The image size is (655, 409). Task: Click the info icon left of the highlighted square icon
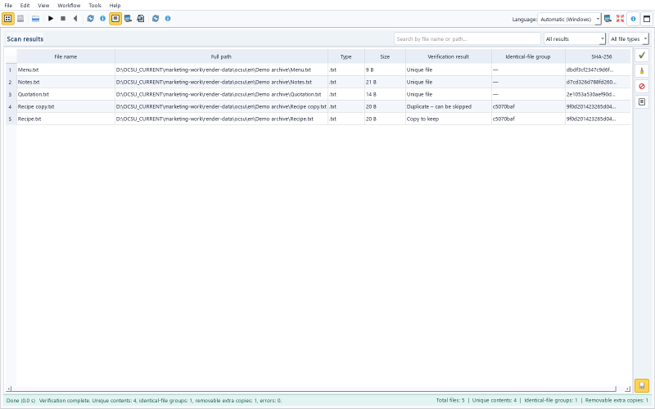point(103,18)
